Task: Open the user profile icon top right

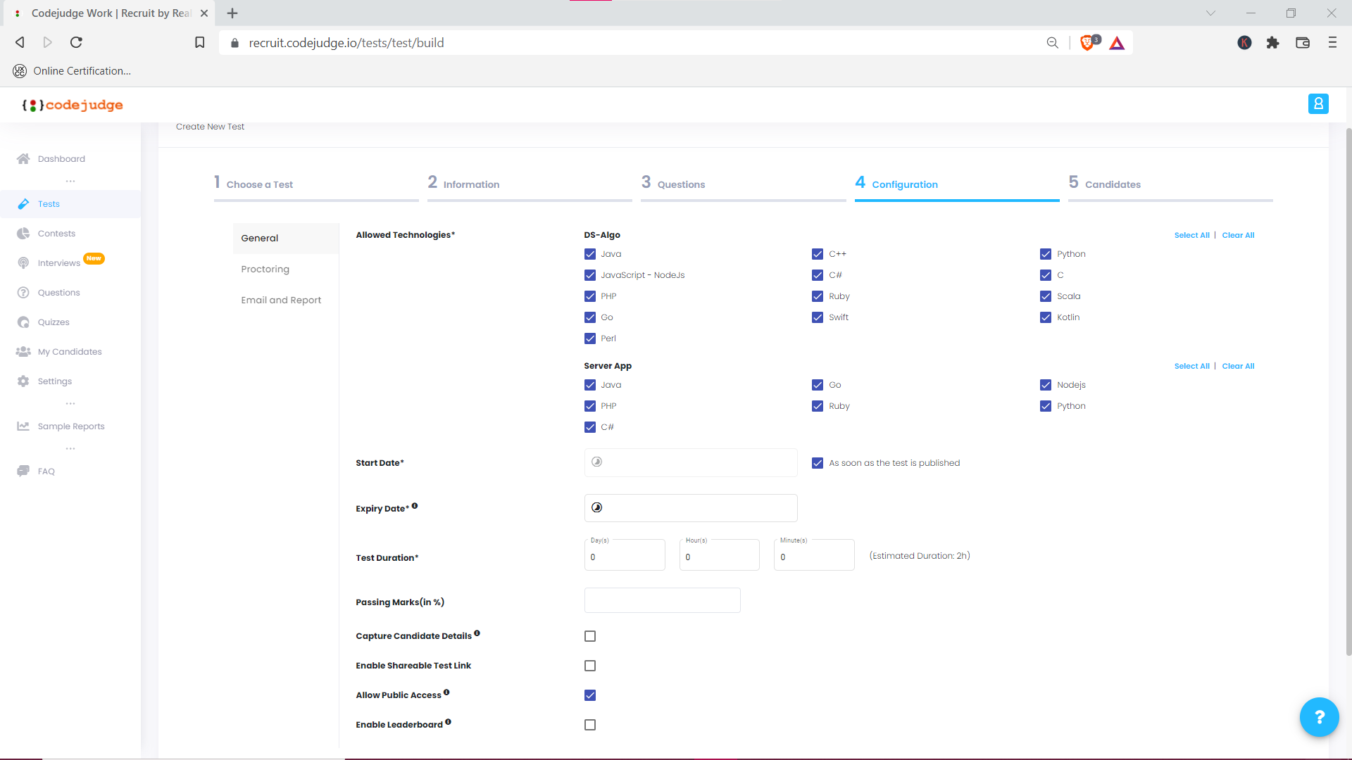Action: click(1319, 103)
